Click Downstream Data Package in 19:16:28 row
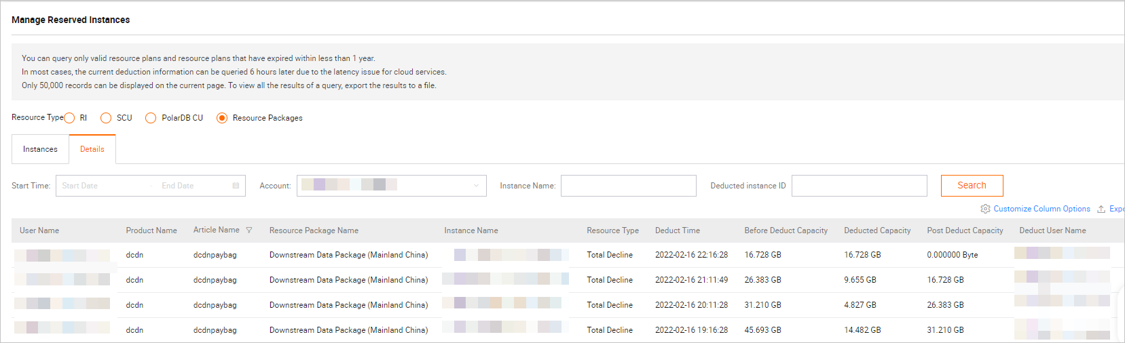The height and width of the screenshot is (343, 1125). (348, 330)
